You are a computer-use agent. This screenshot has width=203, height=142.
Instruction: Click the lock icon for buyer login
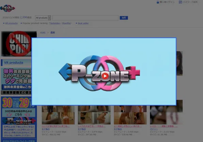[x=158, y=2]
